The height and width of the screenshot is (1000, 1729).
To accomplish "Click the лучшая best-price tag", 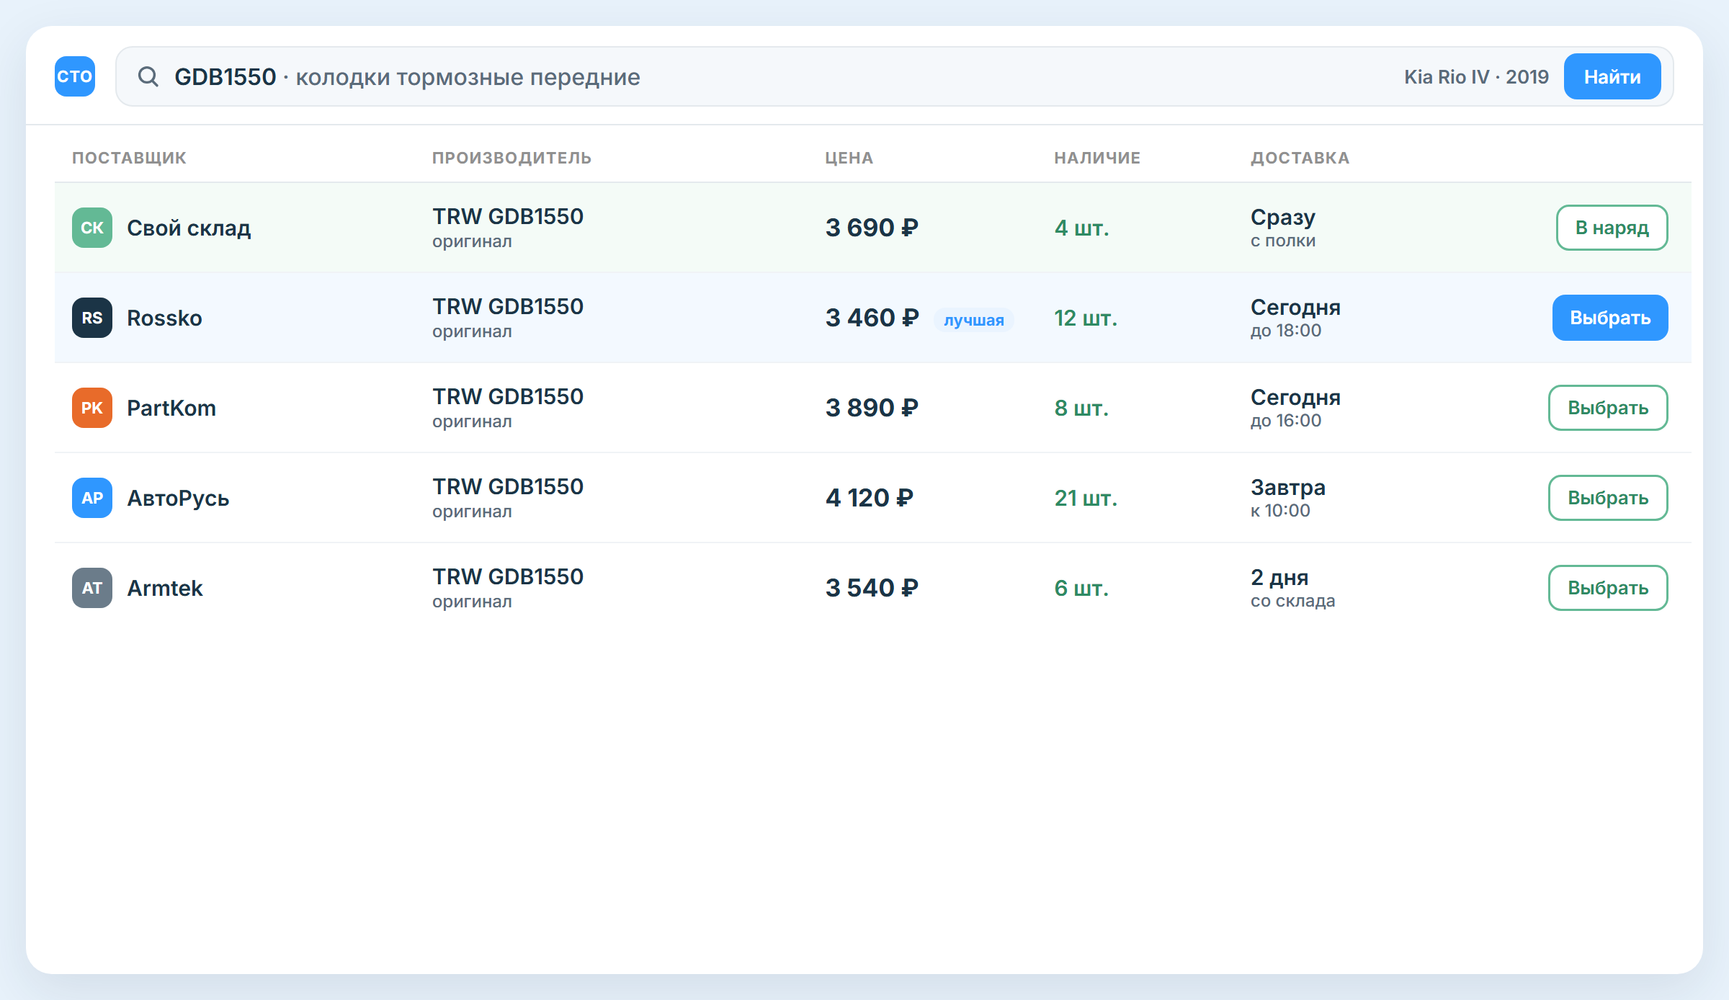I will 974,320.
